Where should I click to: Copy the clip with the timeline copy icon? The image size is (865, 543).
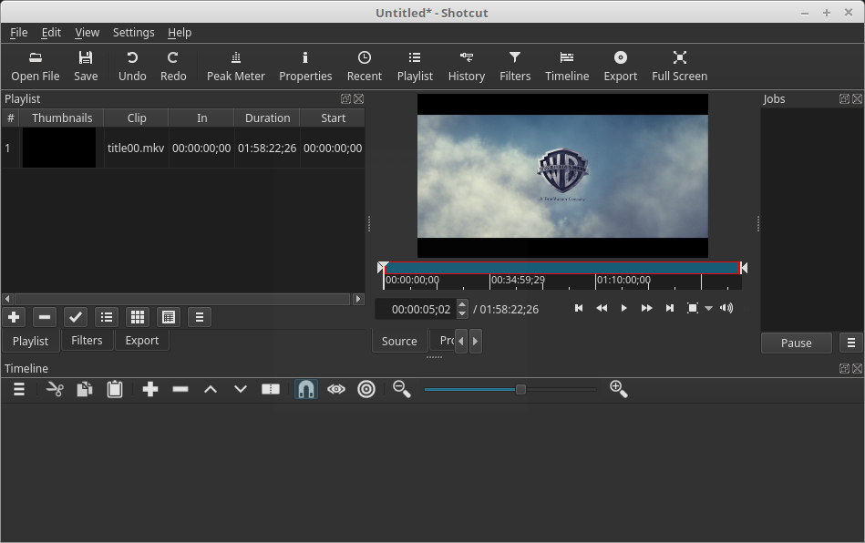[85, 389]
